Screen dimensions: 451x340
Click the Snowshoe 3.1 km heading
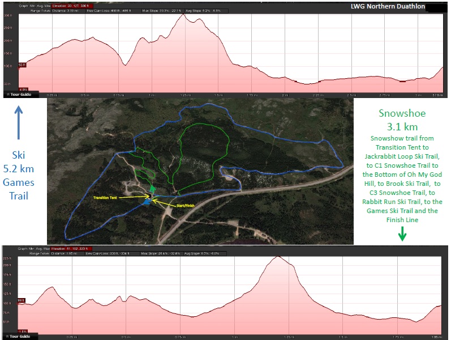point(402,120)
